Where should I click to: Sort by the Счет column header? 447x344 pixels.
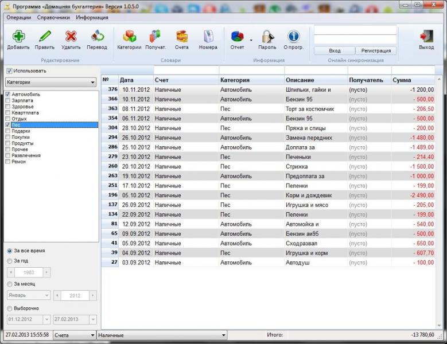tap(186, 80)
